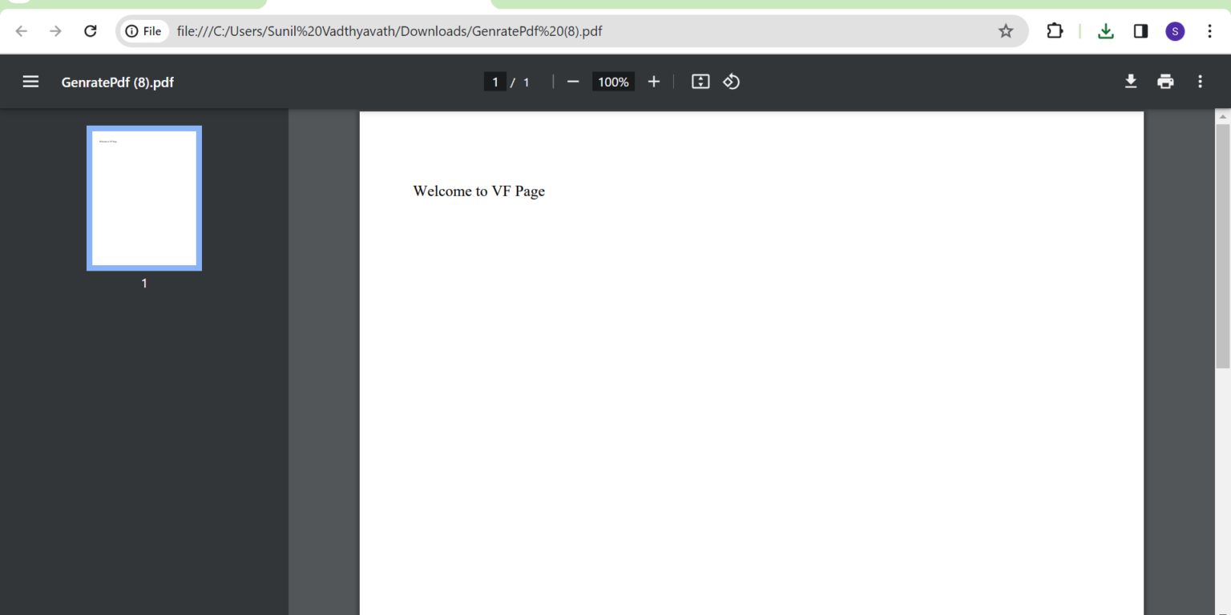Viewport: 1231px width, 615px height.
Task: Download the GenratePdf document
Action: tap(1131, 81)
